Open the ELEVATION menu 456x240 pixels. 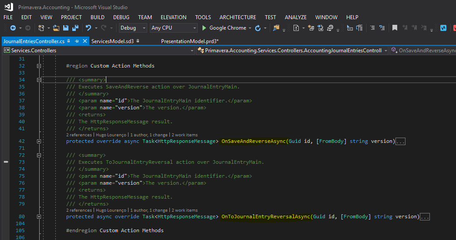pos(174,17)
